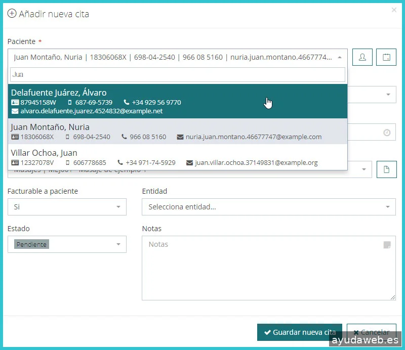Pick patient Villar Ochoa, Juan

tap(178, 157)
